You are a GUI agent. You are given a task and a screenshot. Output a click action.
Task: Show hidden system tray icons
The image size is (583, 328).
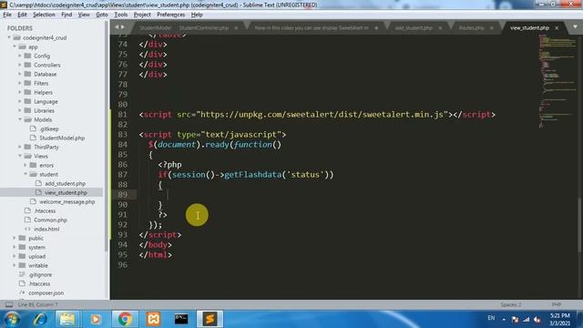[504, 320]
